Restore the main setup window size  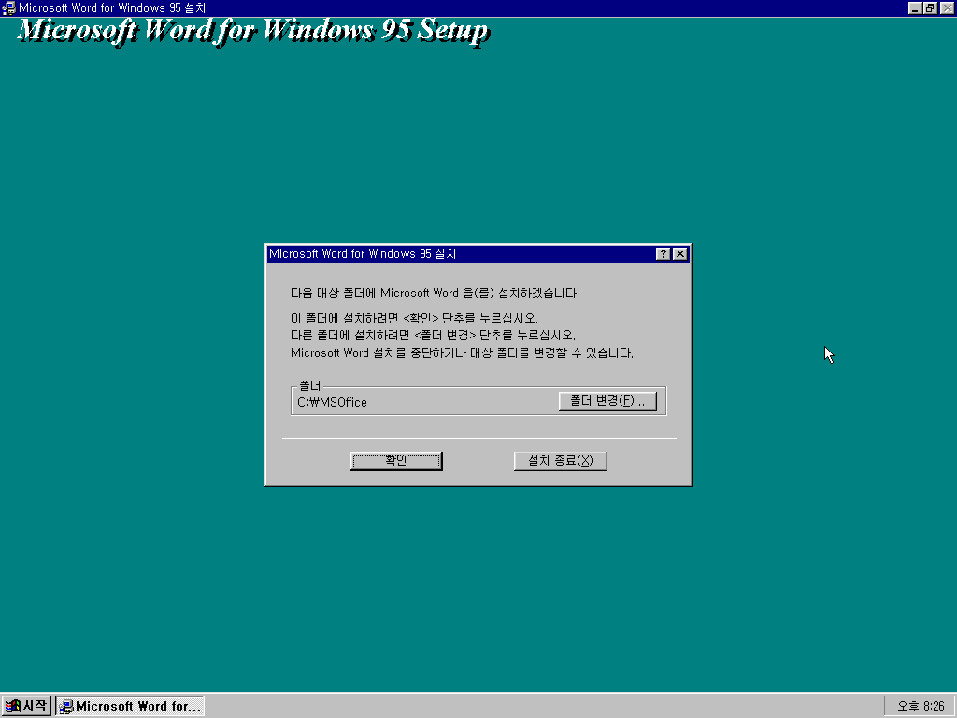tap(930, 7)
